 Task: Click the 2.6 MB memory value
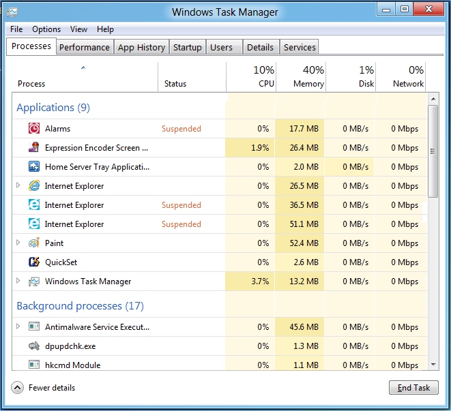tap(306, 262)
